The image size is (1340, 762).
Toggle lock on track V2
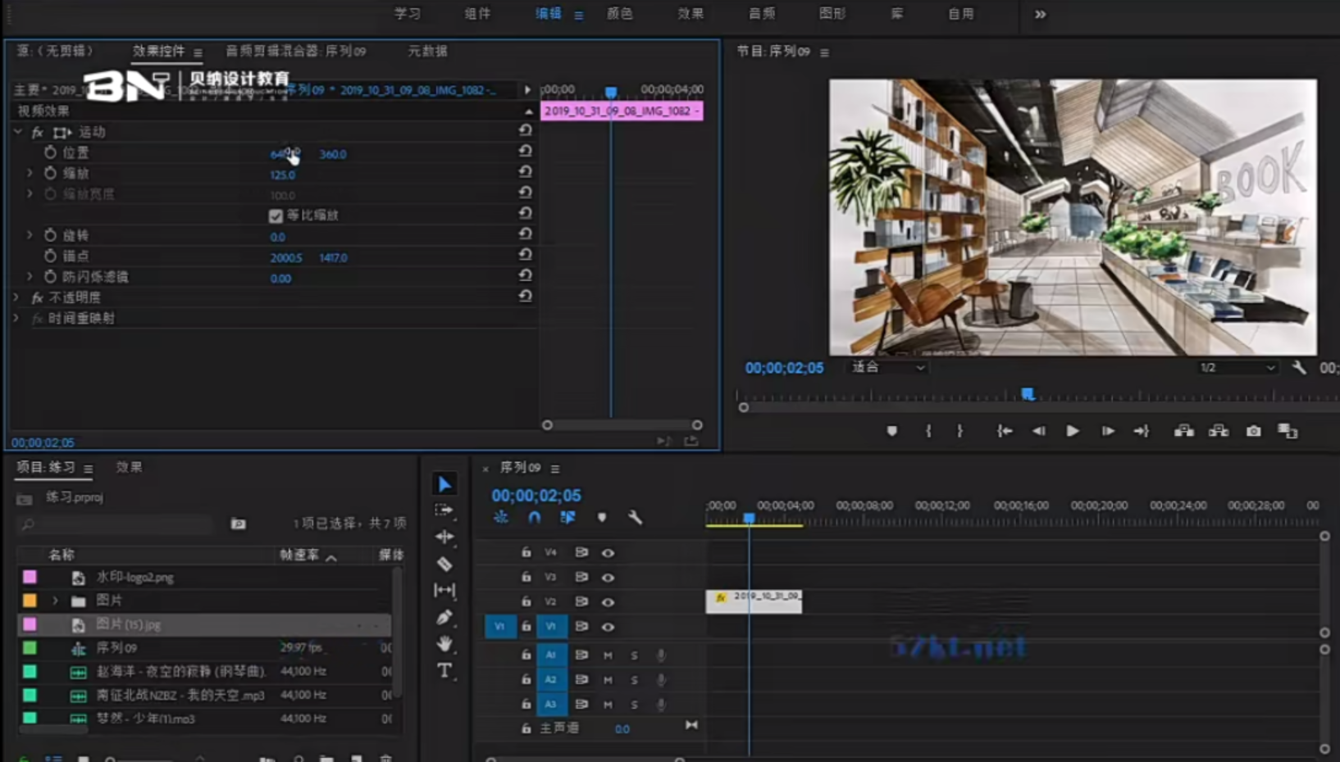(x=526, y=601)
